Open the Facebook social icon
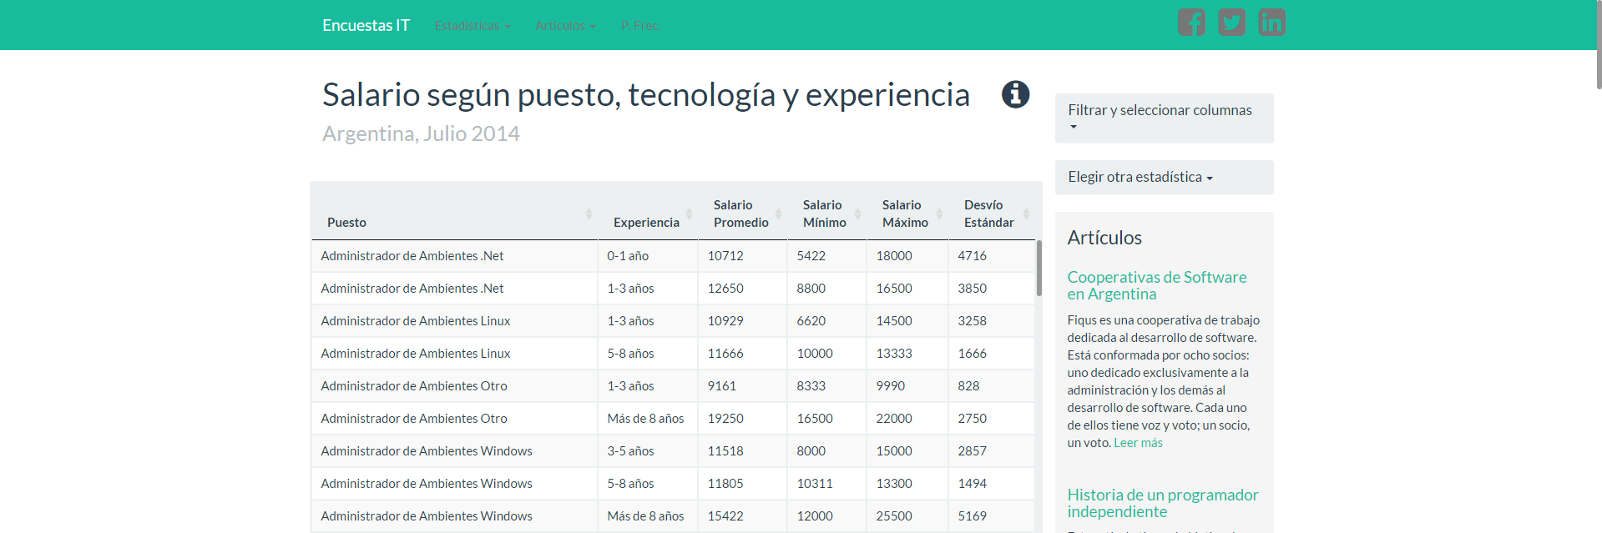Screen dimensions: 1602x533 pyautogui.click(x=1191, y=23)
